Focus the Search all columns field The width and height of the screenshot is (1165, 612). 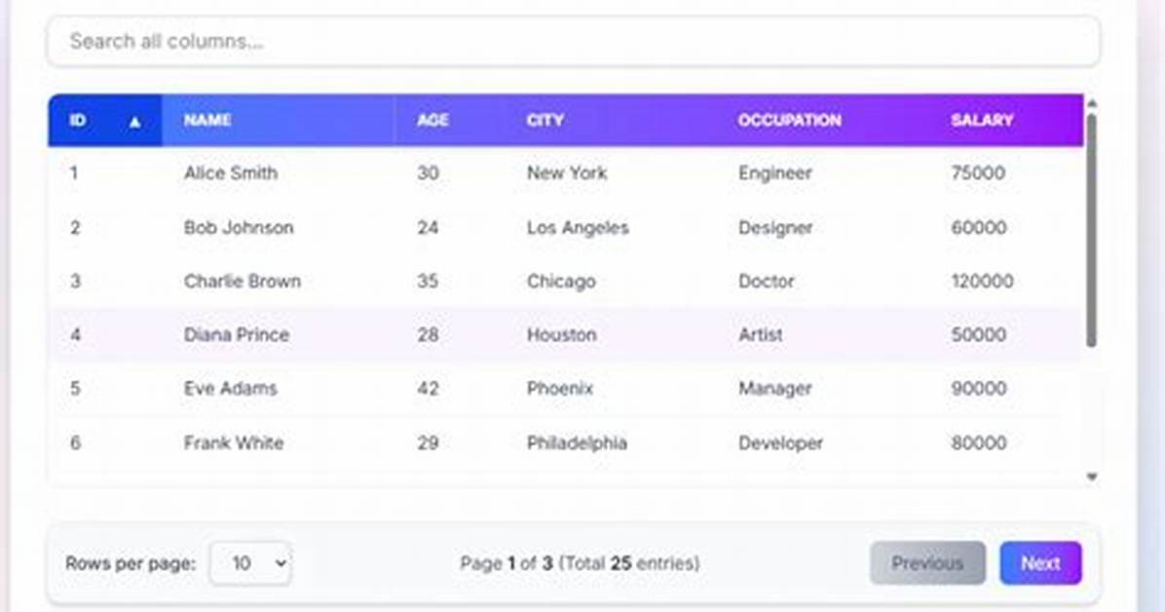point(574,42)
